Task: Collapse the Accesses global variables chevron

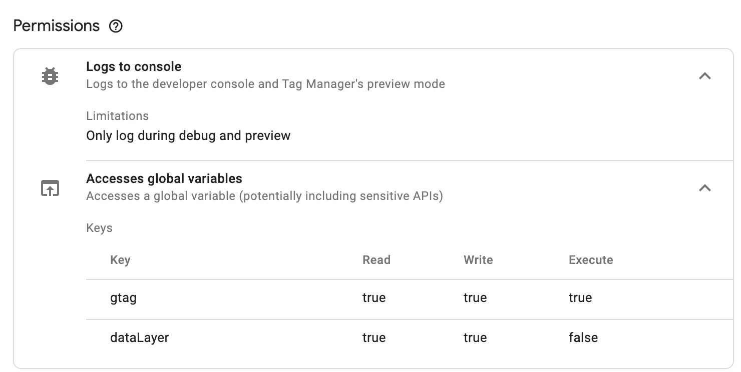Action: point(705,188)
